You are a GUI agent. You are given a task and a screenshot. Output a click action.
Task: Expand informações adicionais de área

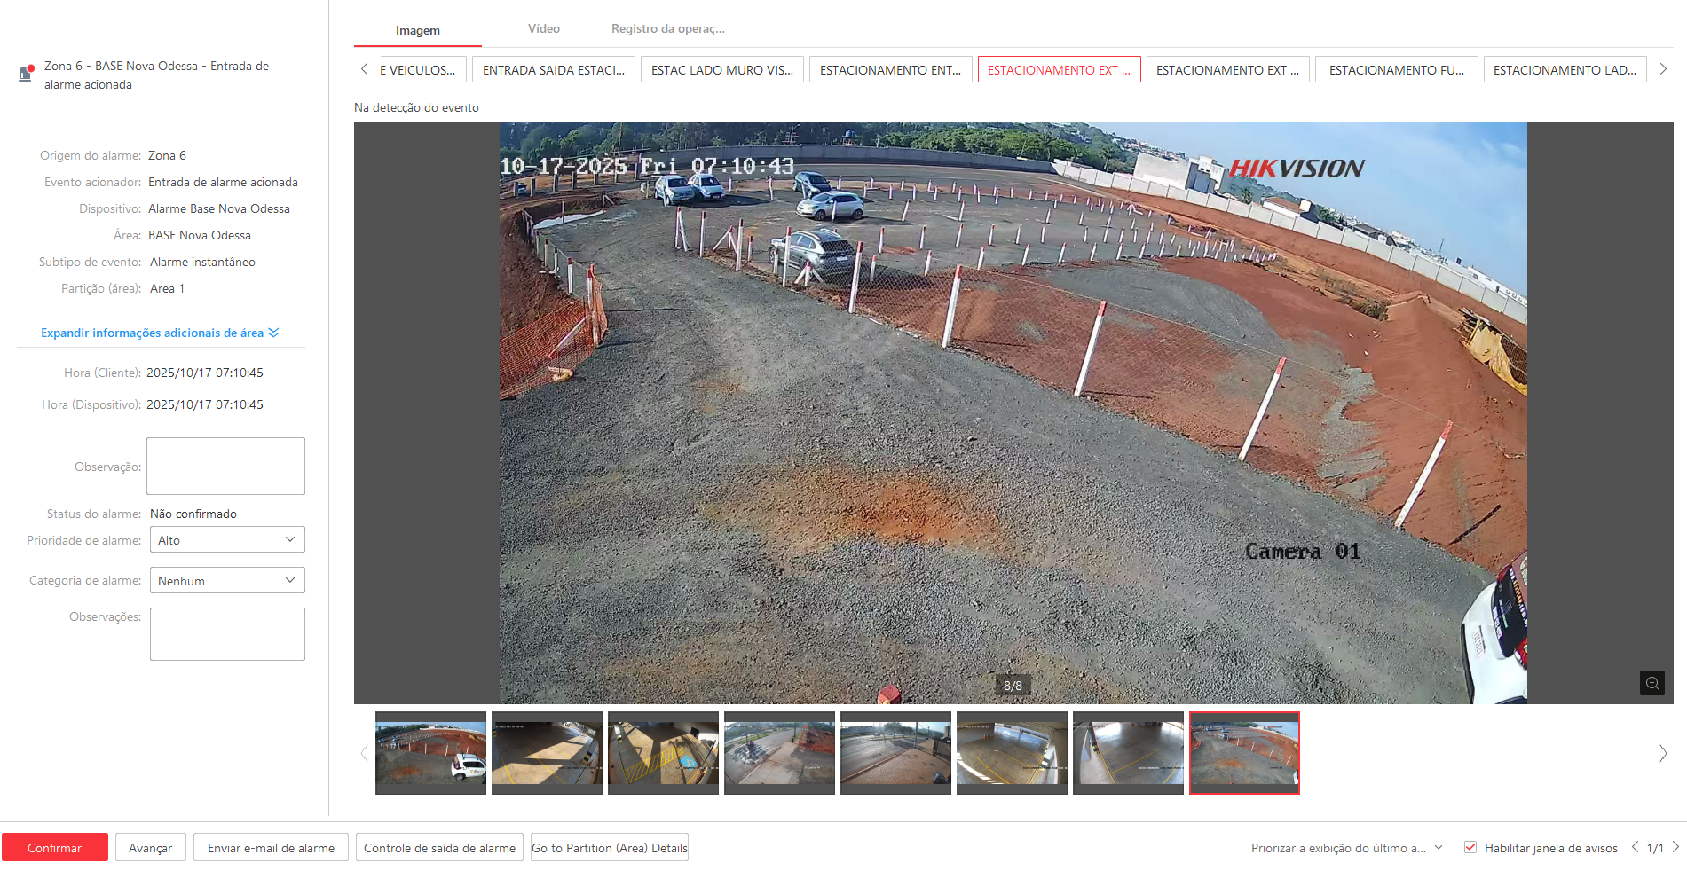tap(160, 333)
